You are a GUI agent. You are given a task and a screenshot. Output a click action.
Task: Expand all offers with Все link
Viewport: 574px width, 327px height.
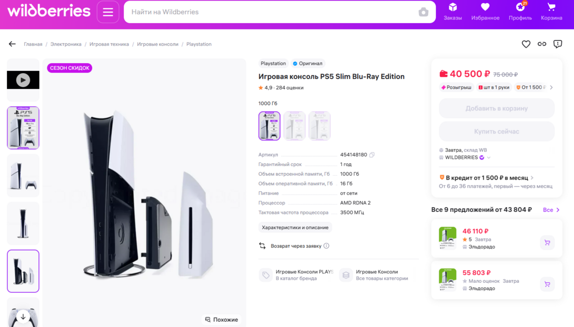[551, 210]
